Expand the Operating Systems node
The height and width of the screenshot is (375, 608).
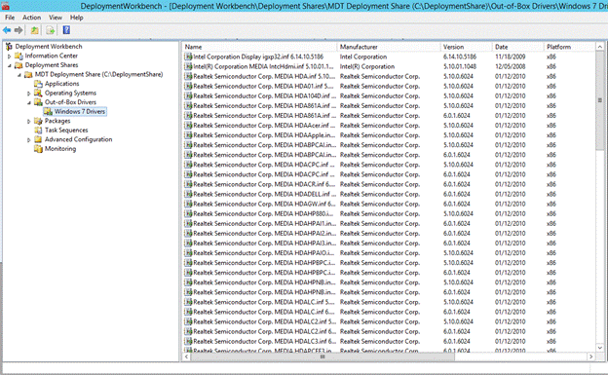click(28, 94)
